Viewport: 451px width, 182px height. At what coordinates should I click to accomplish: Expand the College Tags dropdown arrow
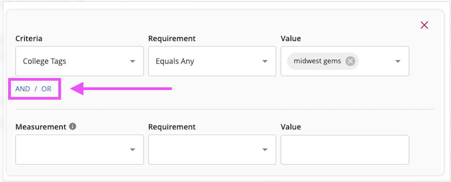(x=132, y=61)
